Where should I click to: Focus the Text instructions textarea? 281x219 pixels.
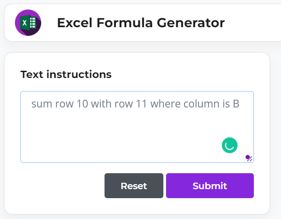click(x=137, y=127)
